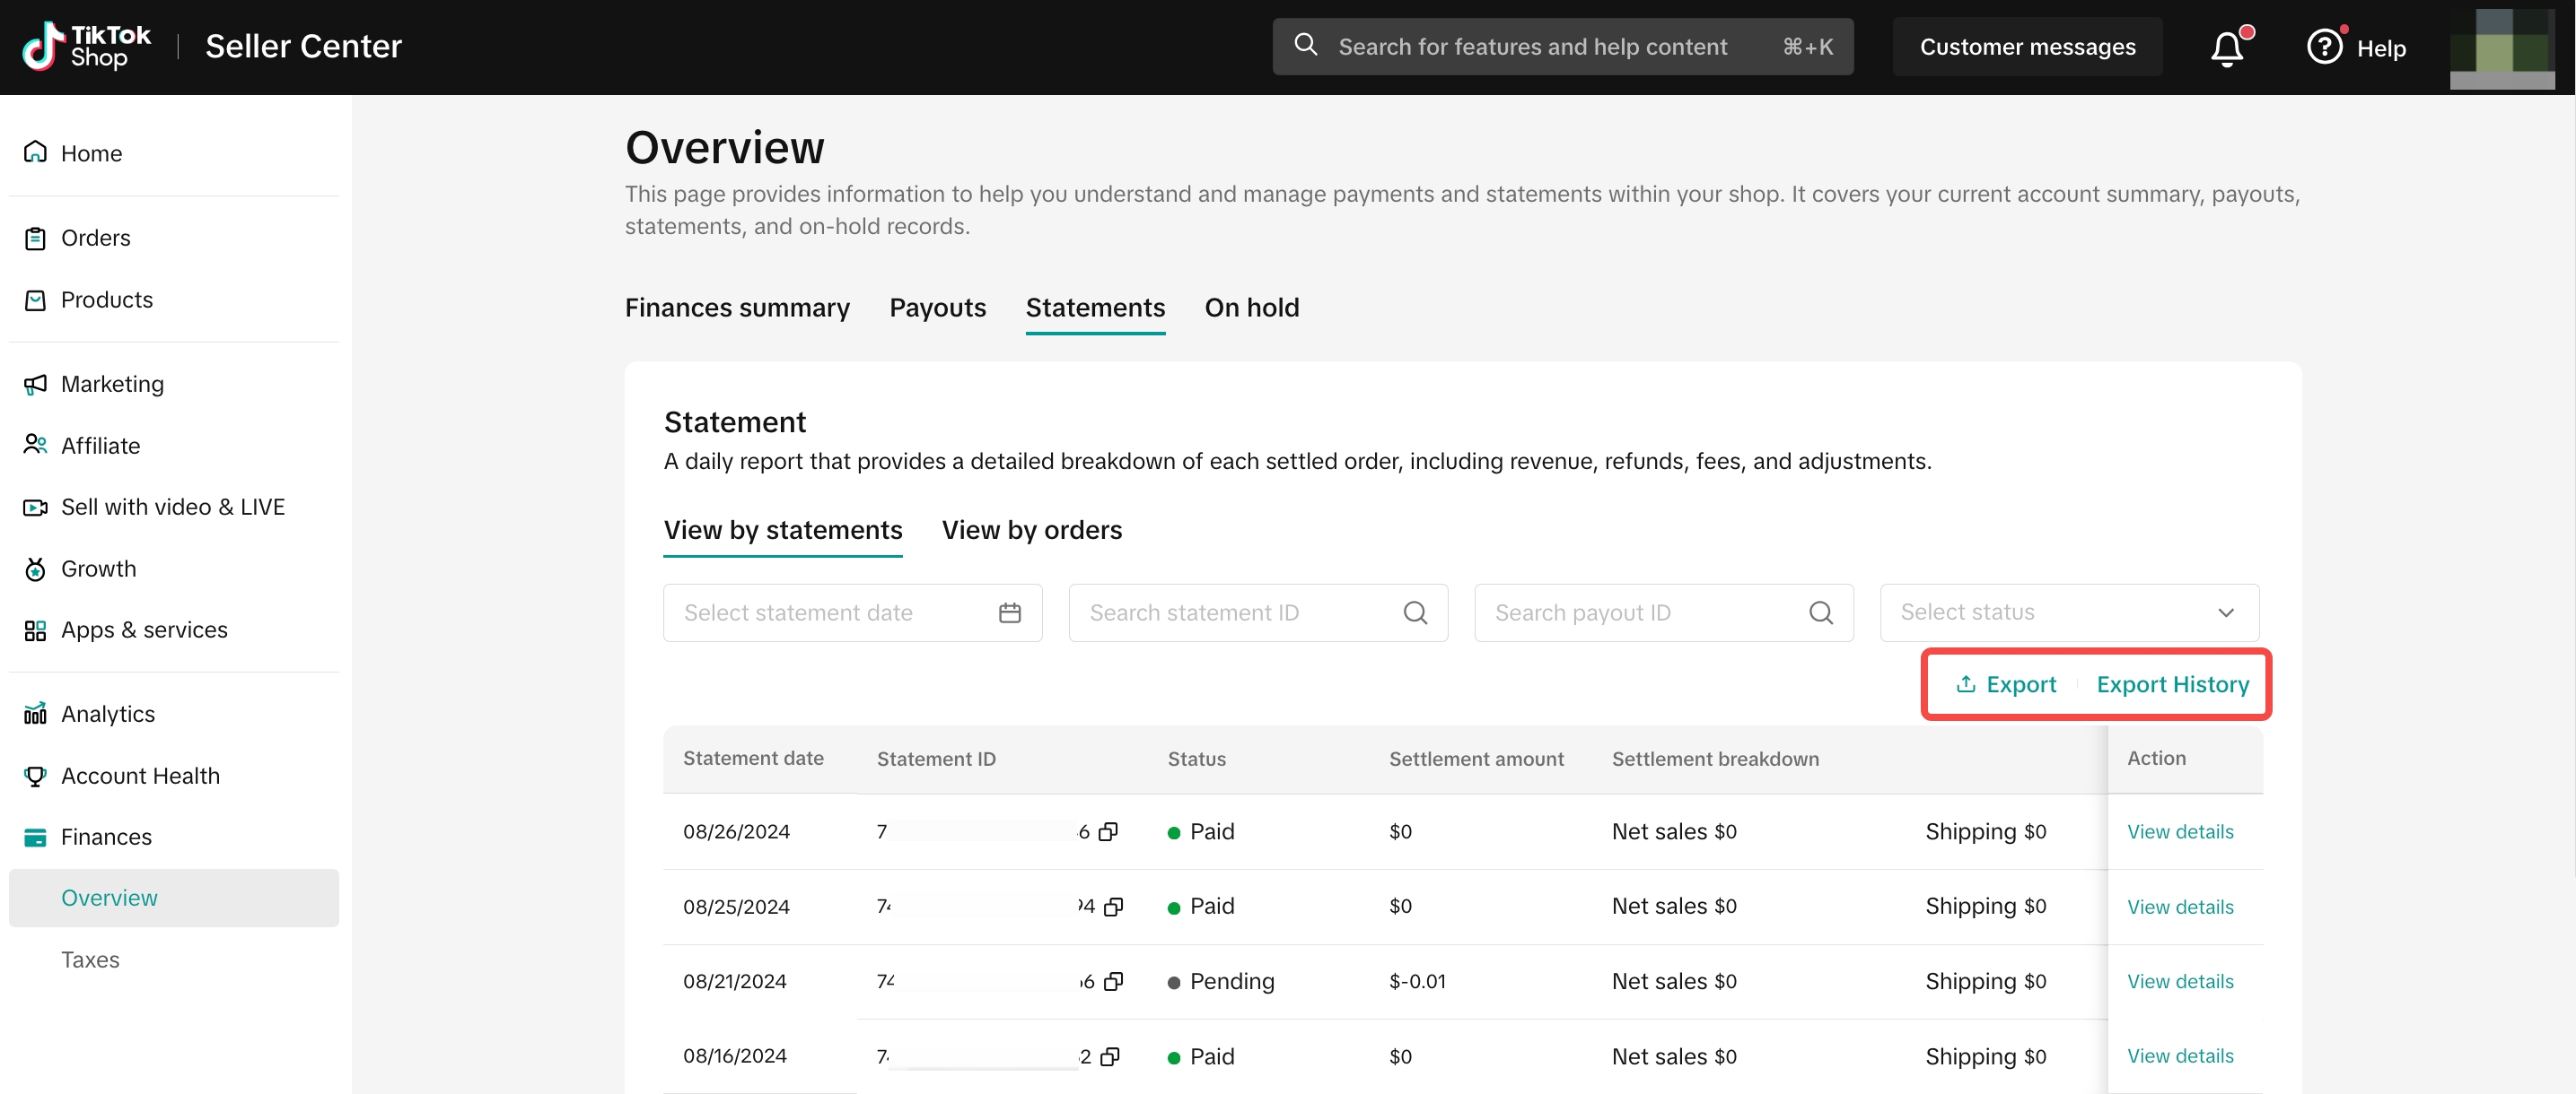Click the Home icon in sidebar
Viewport: 2576px width, 1094px height.
point(35,152)
